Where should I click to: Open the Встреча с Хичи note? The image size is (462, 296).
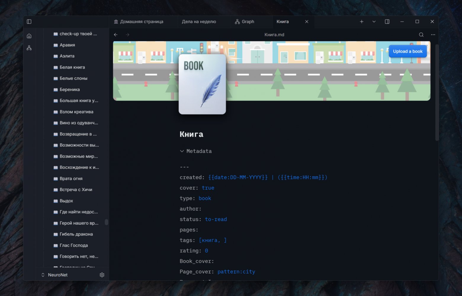click(76, 190)
